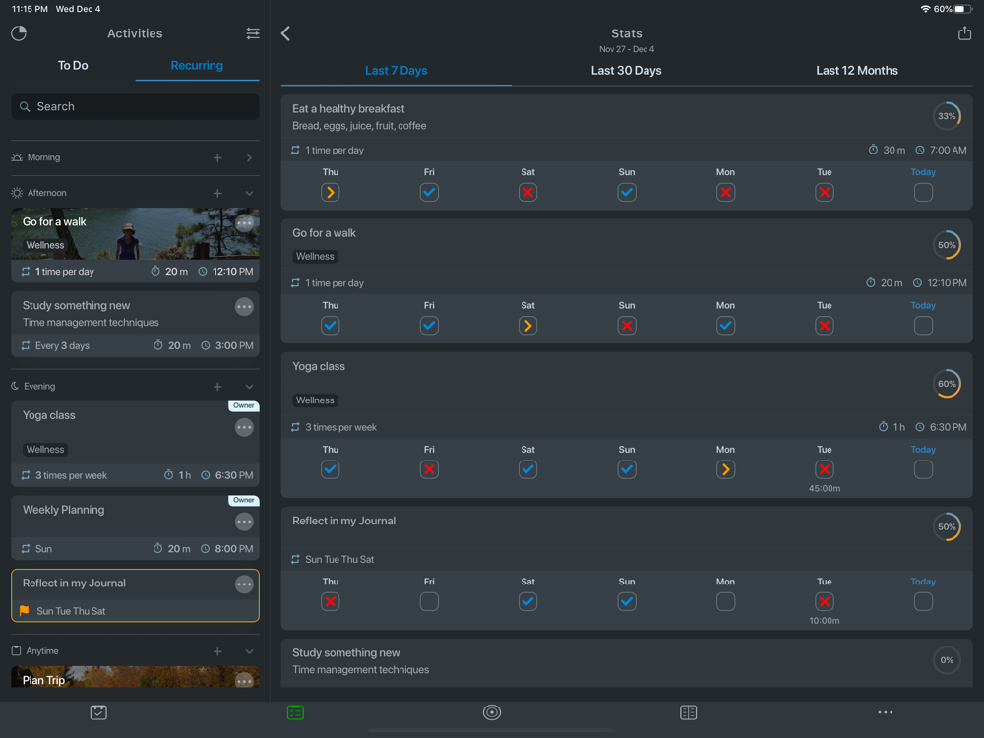Switch to the Last 30 Days tab

tap(626, 71)
